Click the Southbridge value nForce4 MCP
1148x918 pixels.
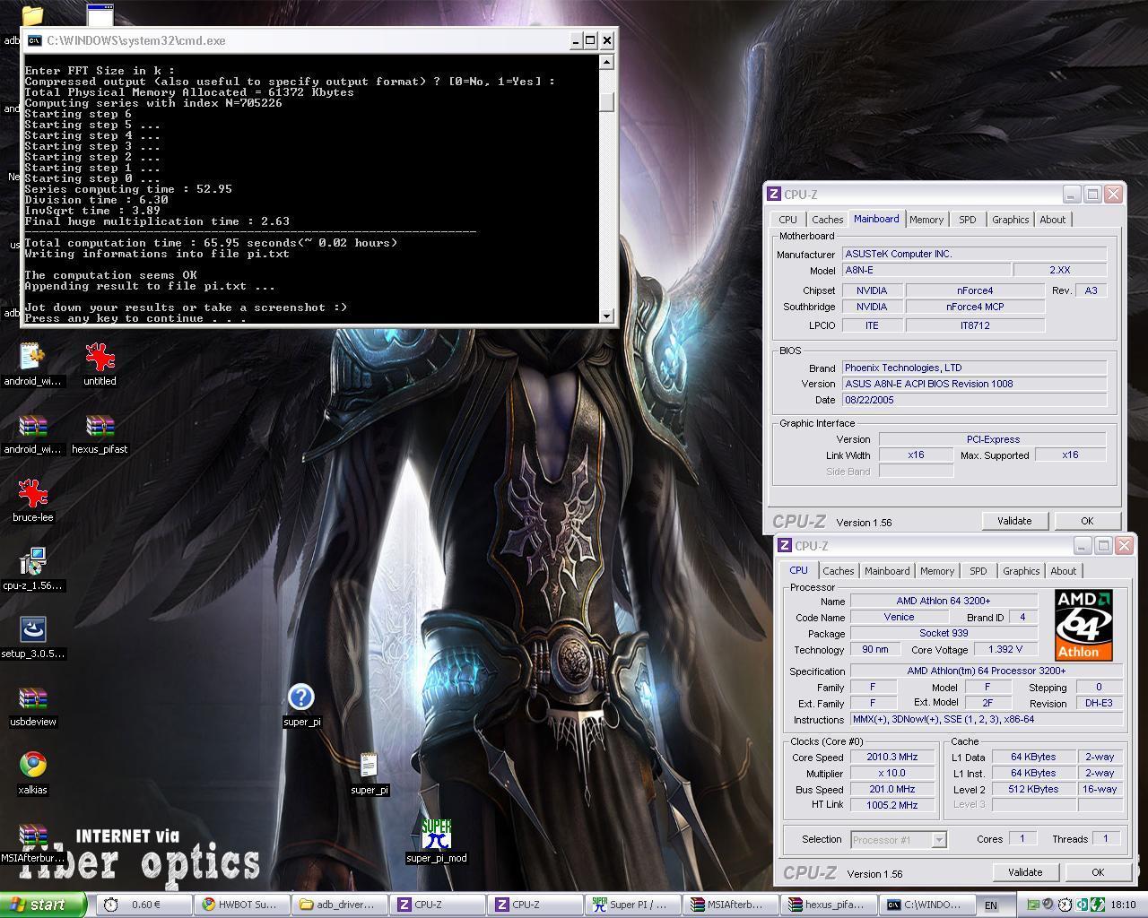click(x=975, y=307)
